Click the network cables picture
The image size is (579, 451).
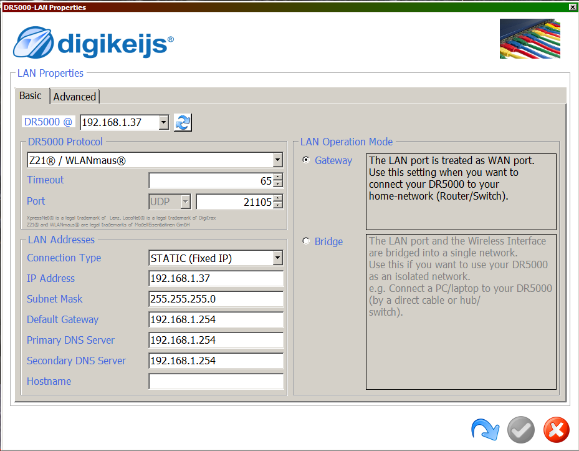tap(530, 39)
